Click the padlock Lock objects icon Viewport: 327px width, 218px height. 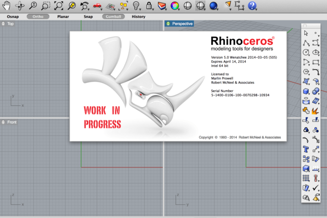(x=149, y=6)
